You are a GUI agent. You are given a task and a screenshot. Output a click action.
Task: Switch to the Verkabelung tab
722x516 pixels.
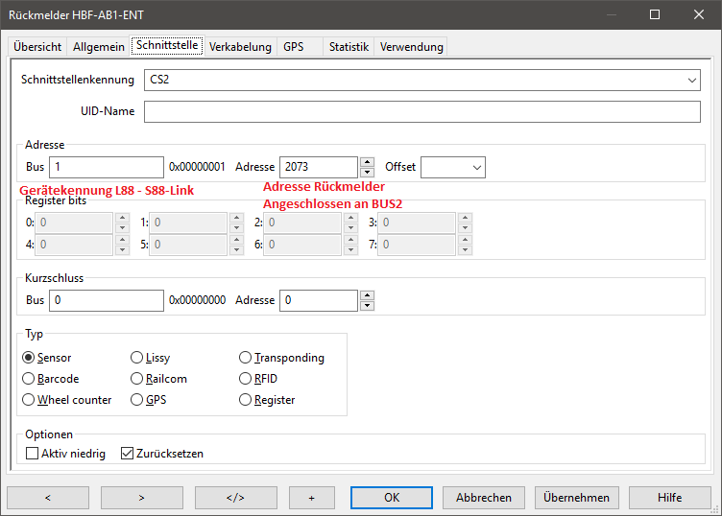pos(240,47)
